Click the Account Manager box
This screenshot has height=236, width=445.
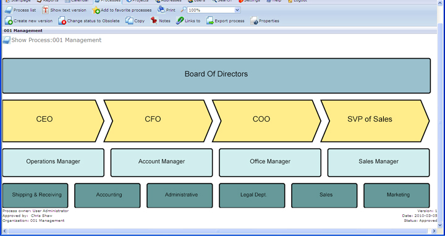(161, 162)
